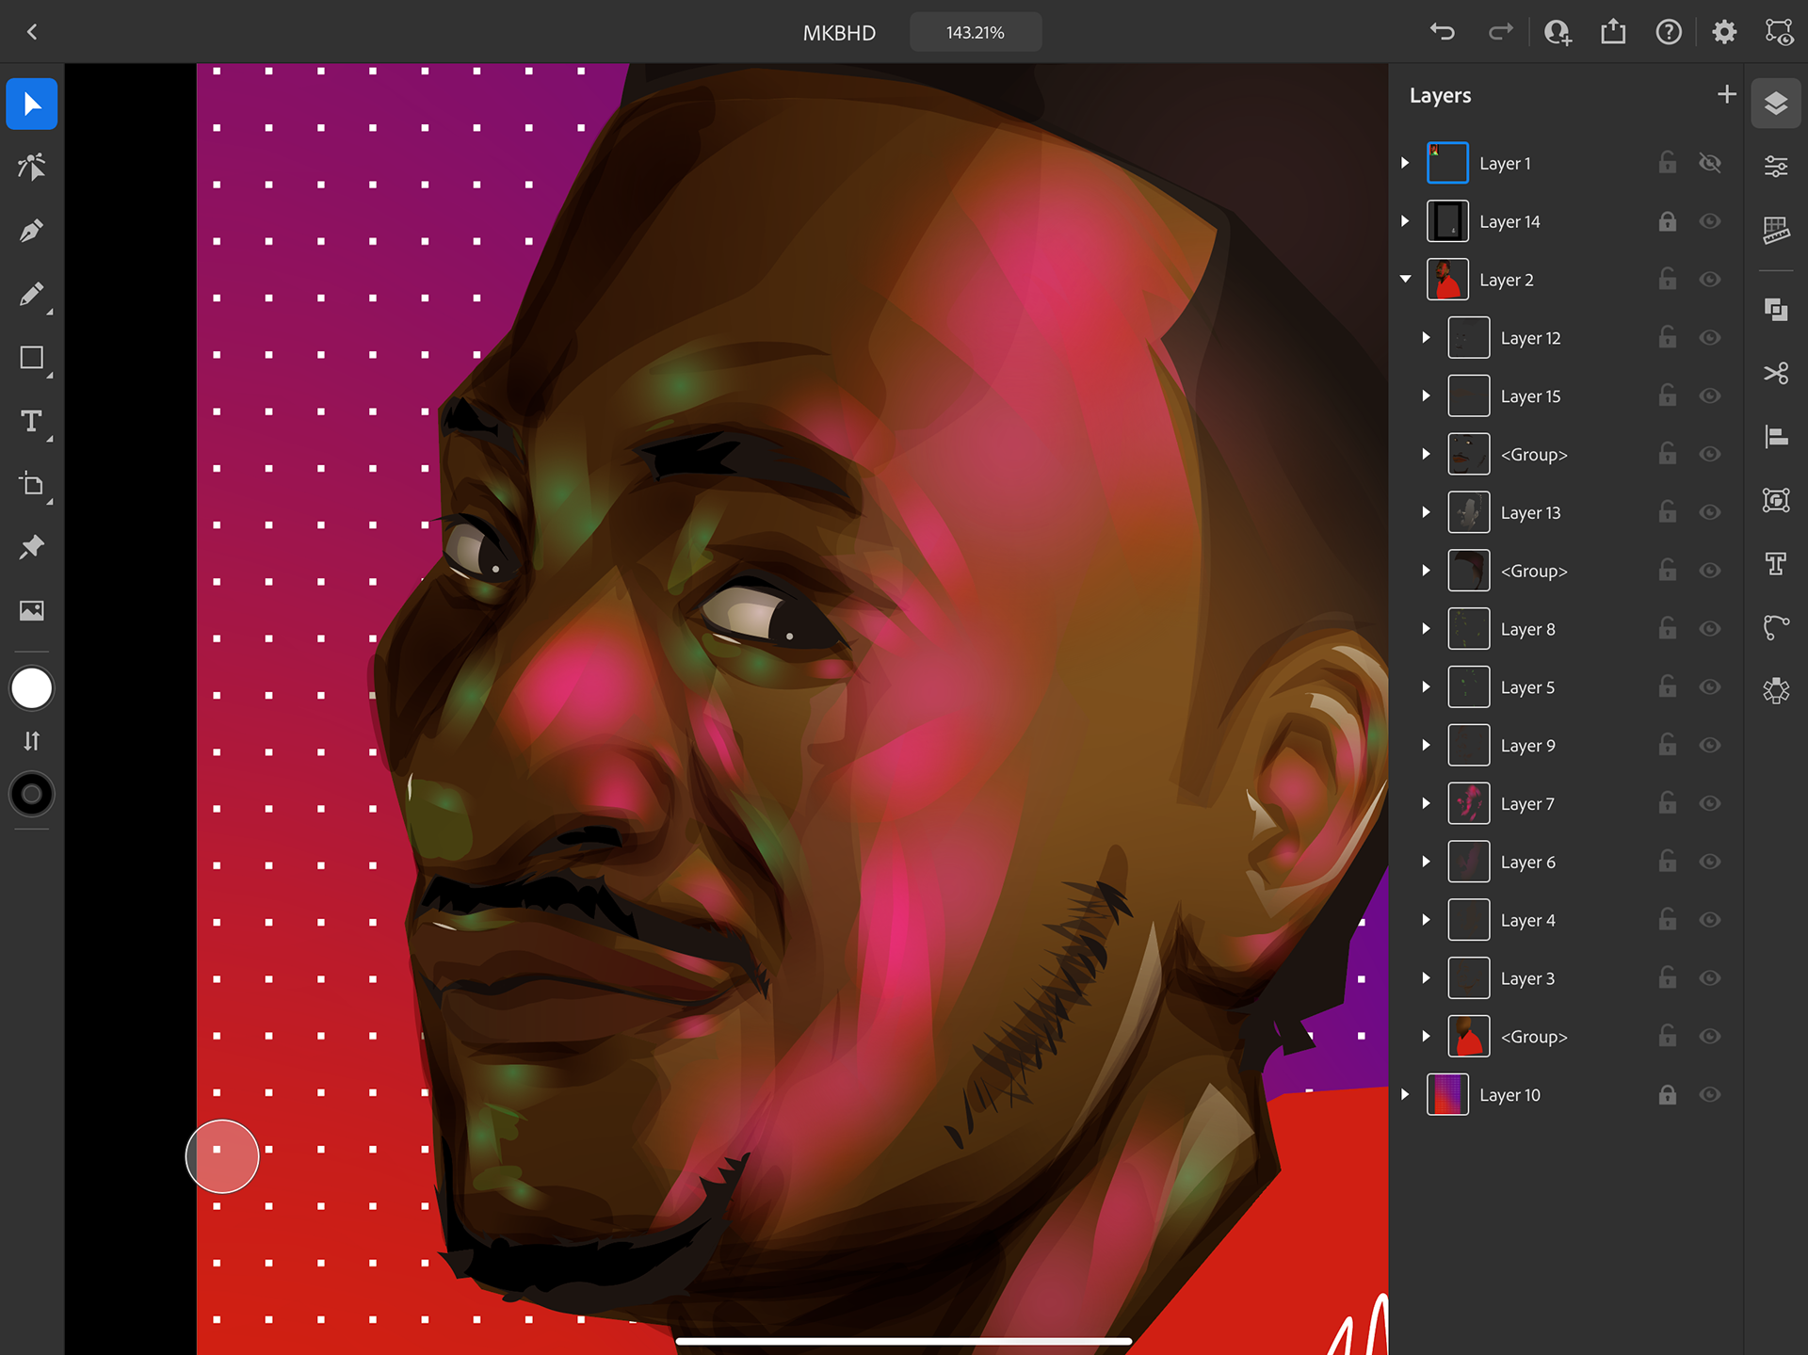Open the scissors Path panel
Viewport: 1808px width, 1355px height.
pyautogui.click(x=1776, y=374)
